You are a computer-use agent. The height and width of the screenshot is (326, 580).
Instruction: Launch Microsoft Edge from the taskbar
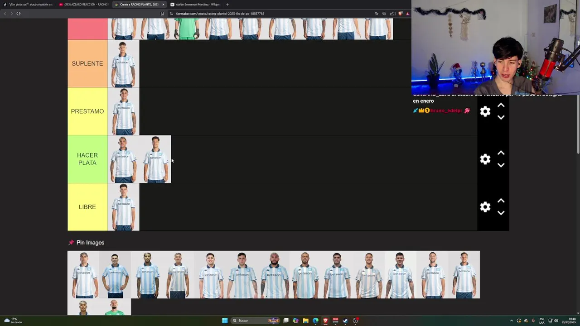click(315, 321)
